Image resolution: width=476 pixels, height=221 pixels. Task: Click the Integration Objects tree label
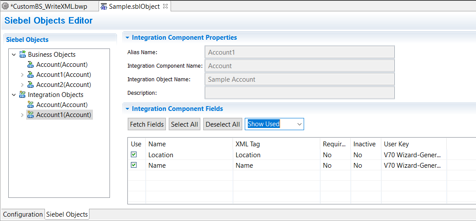point(55,94)
